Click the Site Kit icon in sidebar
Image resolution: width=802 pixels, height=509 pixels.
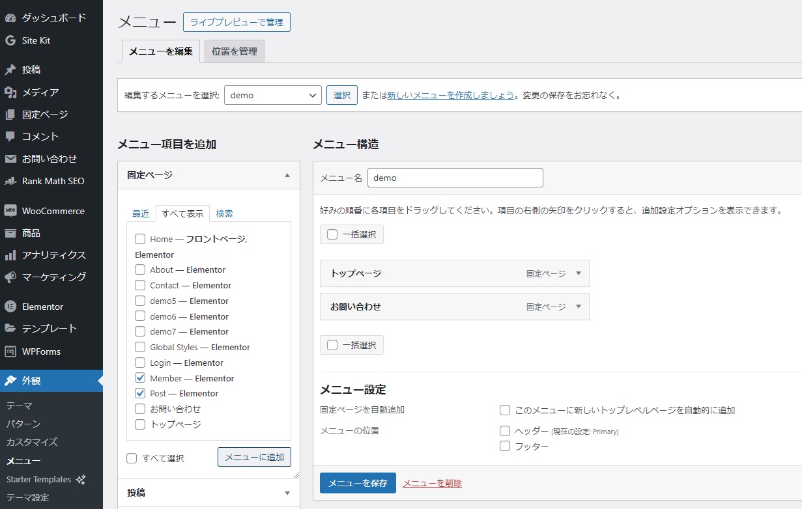tap(10, 40)
